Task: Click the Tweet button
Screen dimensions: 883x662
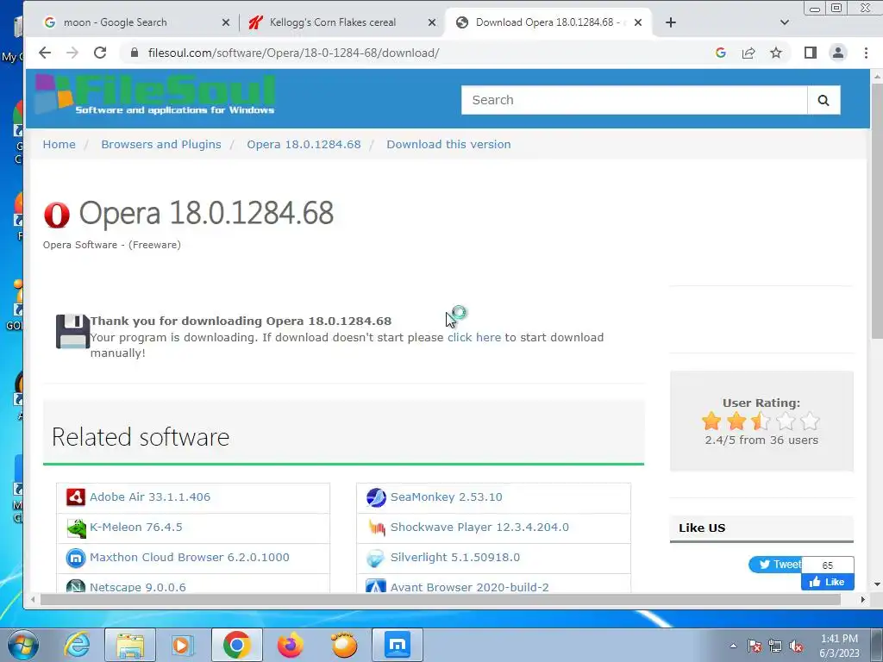Action: click(x=775, y=564)
